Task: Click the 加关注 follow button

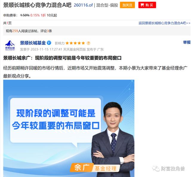Action: tap(127, 5)
